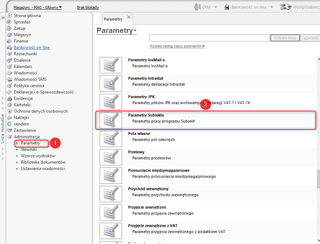The height and width of the screenshot is (244, 320).
Task: Select Słowniki under Administracja
Action: [29, 149]
